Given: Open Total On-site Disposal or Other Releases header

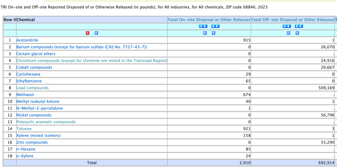Looking at the screenshot, I should [209, 20].
